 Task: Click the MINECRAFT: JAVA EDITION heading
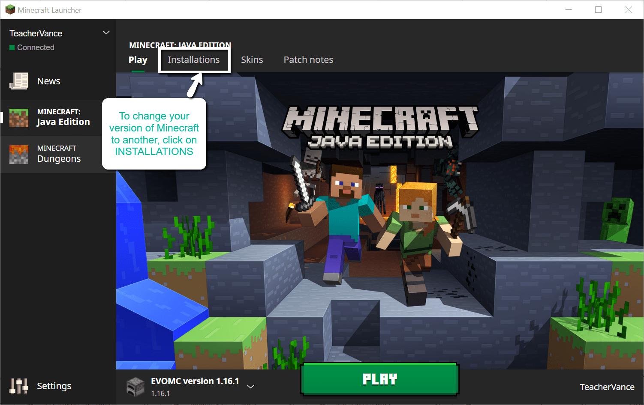180,45
